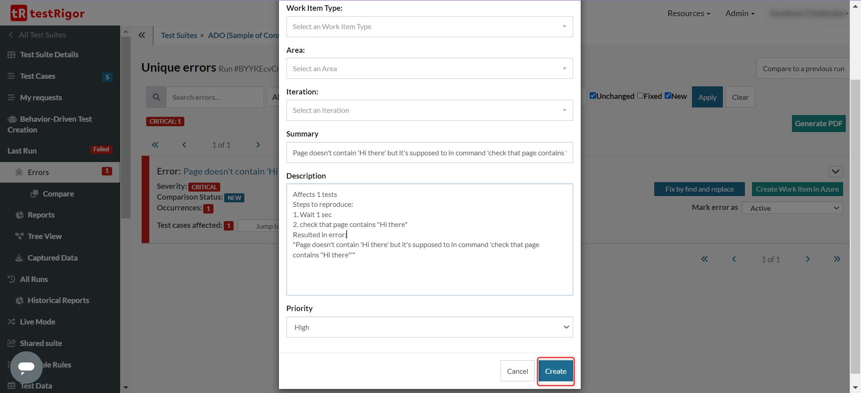Open the Resources menu
861x393 pixels.
click(688, 13)
